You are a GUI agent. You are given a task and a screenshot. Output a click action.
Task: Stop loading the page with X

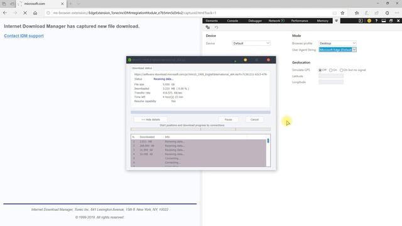pos(25,13)
